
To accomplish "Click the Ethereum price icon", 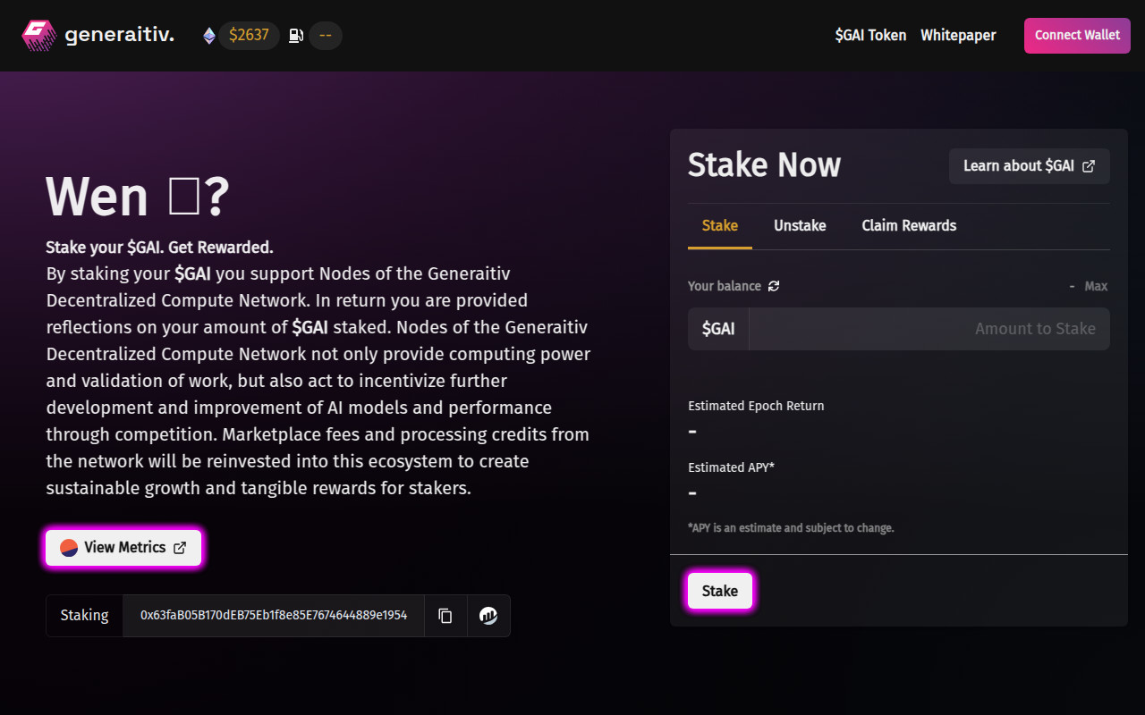I will point(209,36).
